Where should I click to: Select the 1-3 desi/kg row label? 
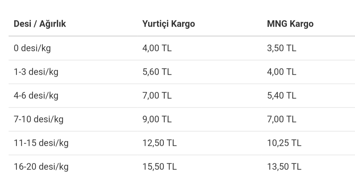coord(36,72)
